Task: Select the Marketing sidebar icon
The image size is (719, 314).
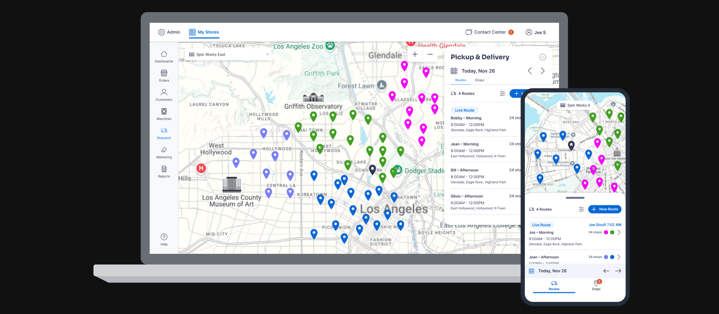Action: pyautogui.click(x=164, y=153)
